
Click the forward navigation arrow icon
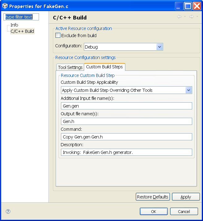point(192,17)
